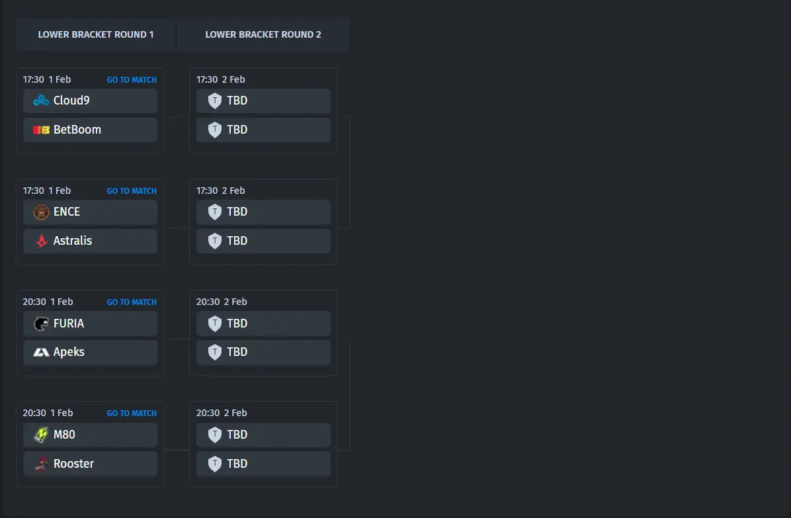Screen dimensions: 791x518
Task: Click the Rooster team logo icon
Action: point(41,464)
